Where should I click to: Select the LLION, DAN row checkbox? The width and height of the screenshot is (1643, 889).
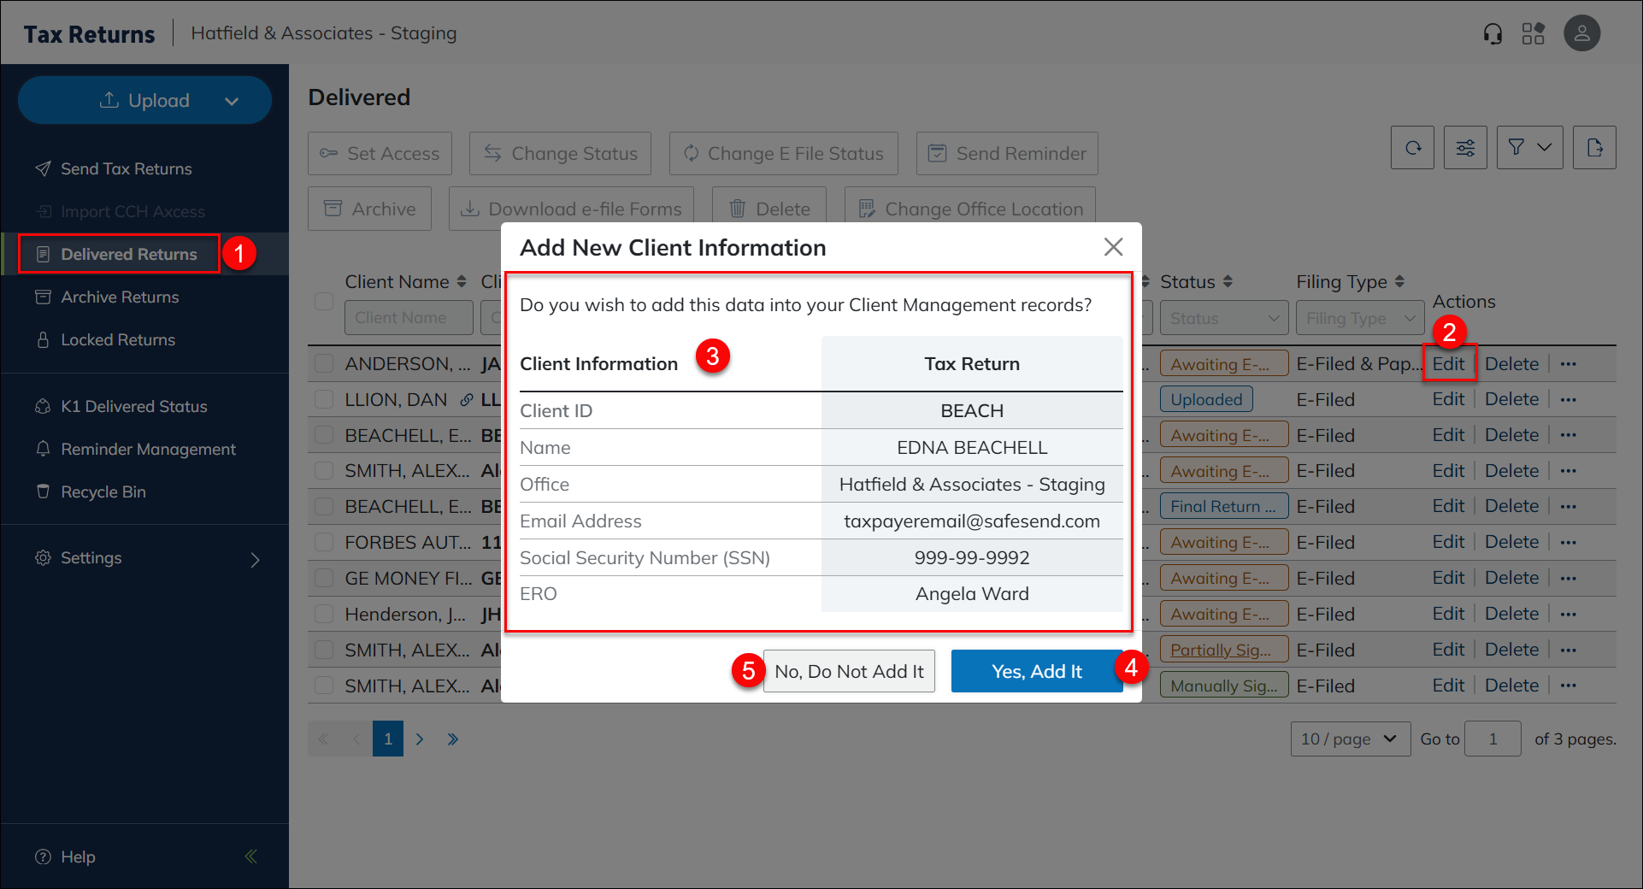click(324, 400)
